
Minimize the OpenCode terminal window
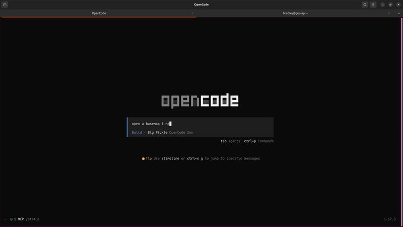382,5
